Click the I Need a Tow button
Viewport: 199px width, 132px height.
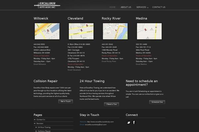111,104
